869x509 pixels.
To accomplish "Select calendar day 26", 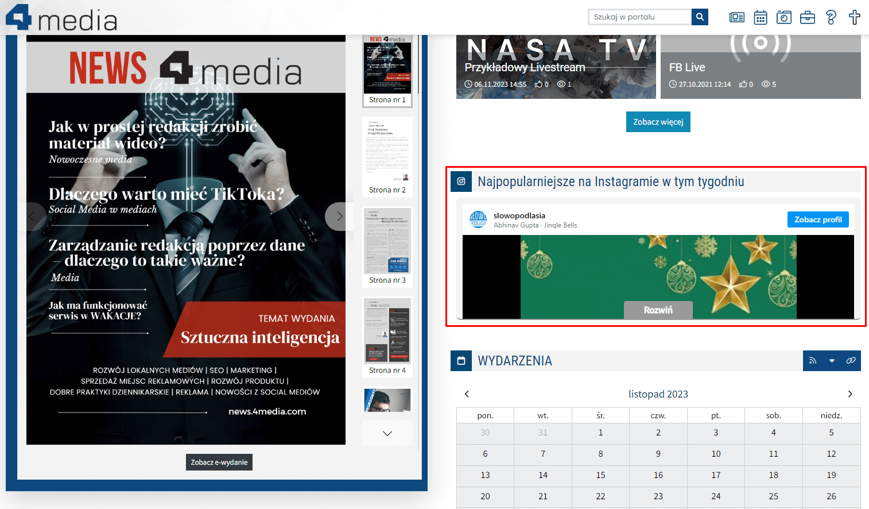I will click(831, 496).
